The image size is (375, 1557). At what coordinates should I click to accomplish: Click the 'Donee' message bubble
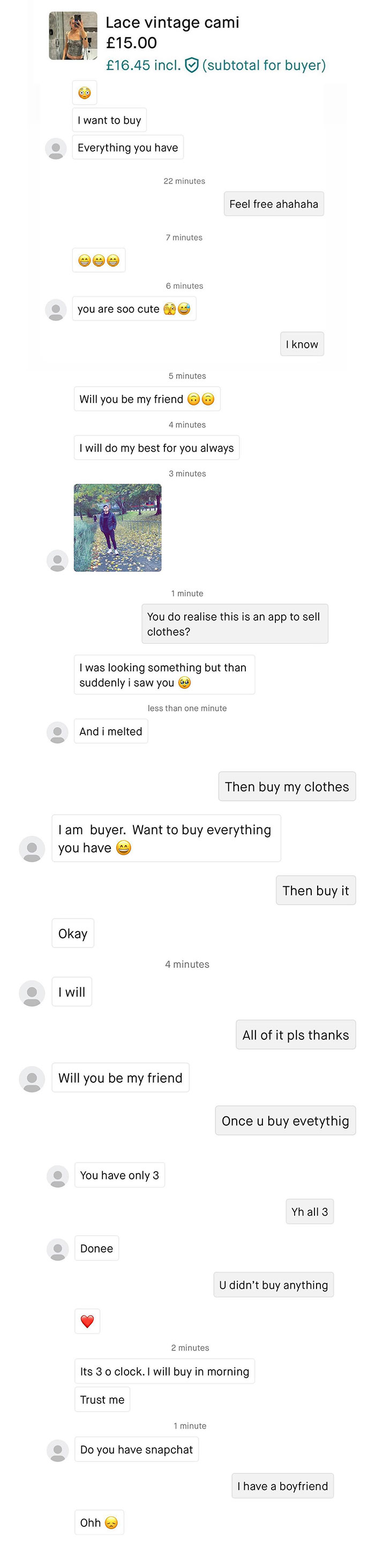click(x=96, y=1248)
